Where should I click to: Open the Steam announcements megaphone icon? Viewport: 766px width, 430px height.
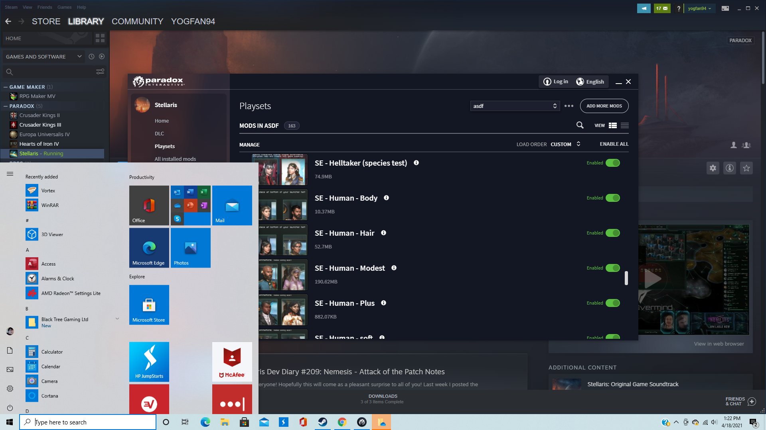click(x=644, y=8)
